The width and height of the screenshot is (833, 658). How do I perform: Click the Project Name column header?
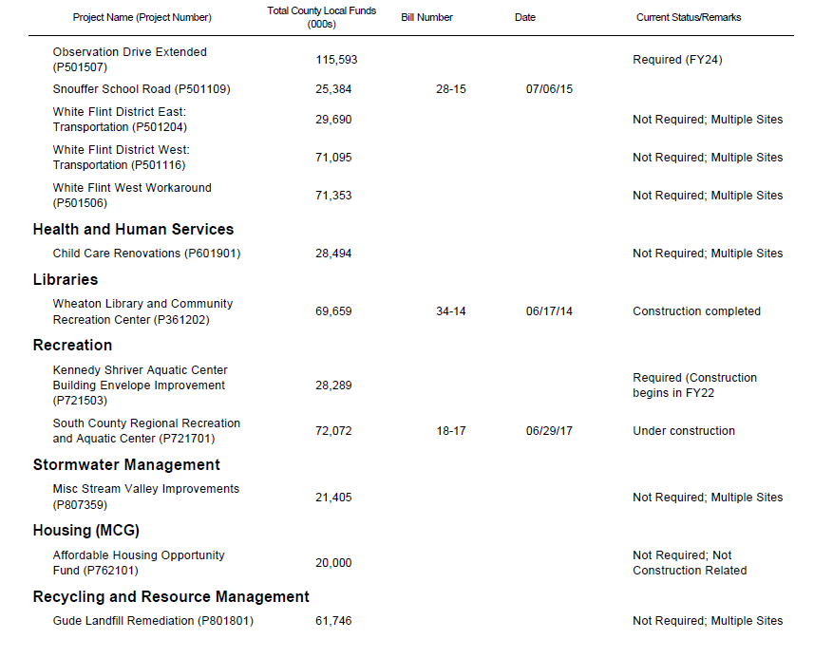pyautogui.click(x=142, y=17)
